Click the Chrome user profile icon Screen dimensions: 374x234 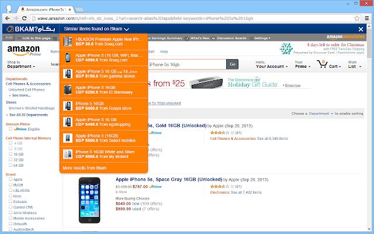(9, 9)
